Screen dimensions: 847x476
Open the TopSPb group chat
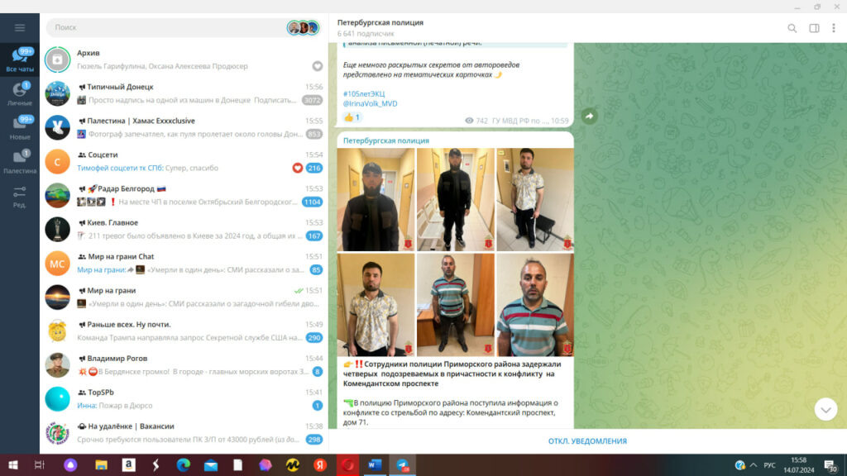[x=184, y=399]
